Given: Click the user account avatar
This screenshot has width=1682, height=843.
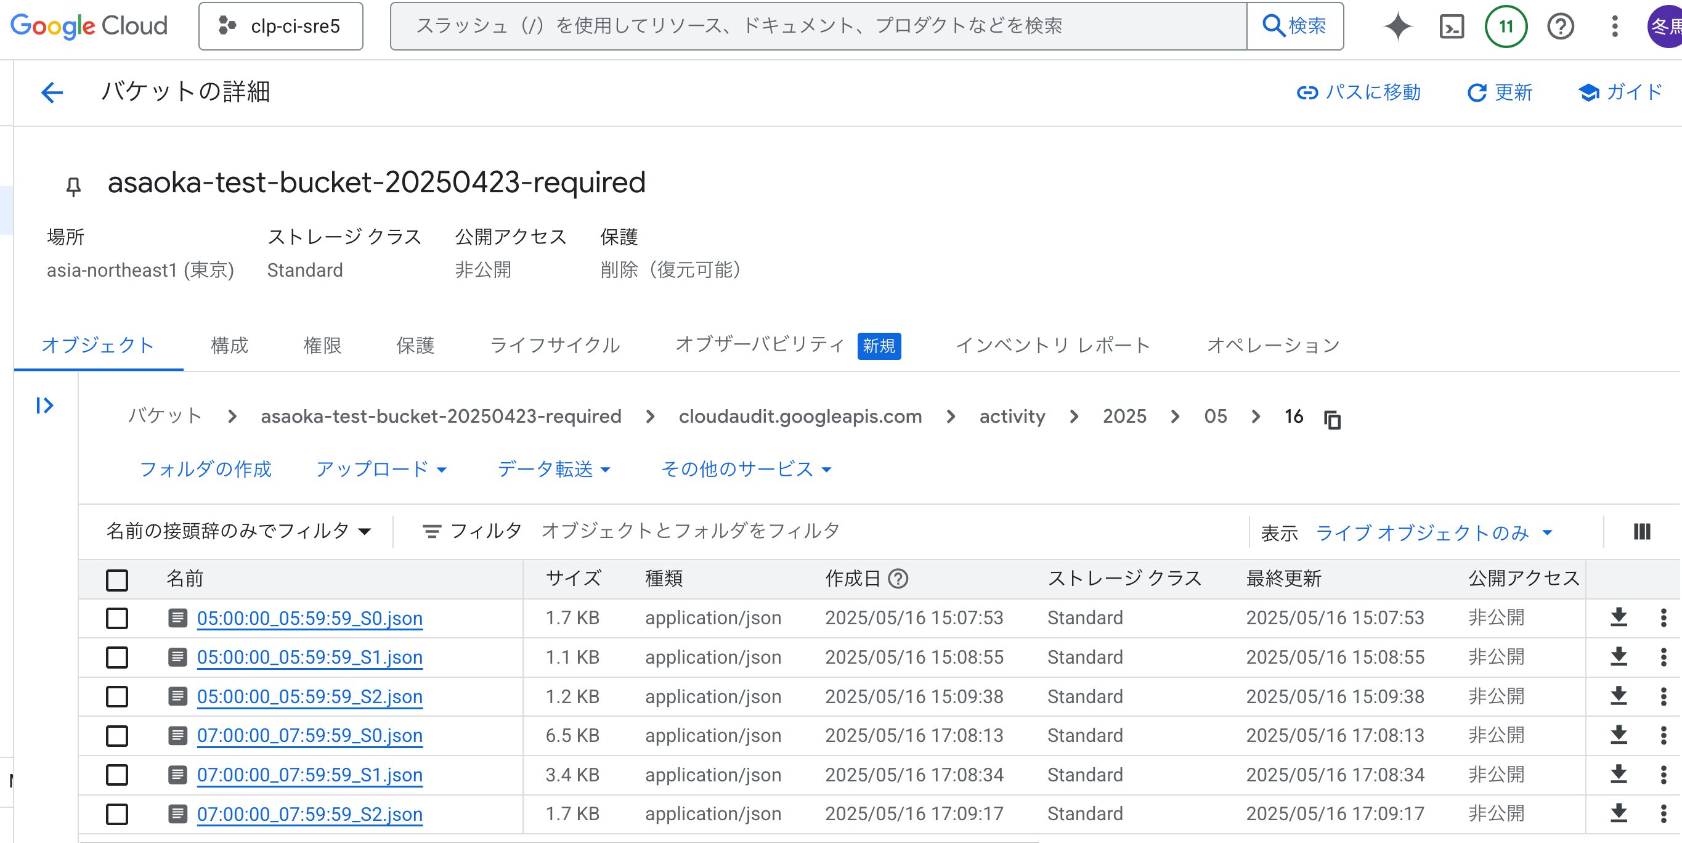Looking at the screenshot, I should click(1665, 26).
